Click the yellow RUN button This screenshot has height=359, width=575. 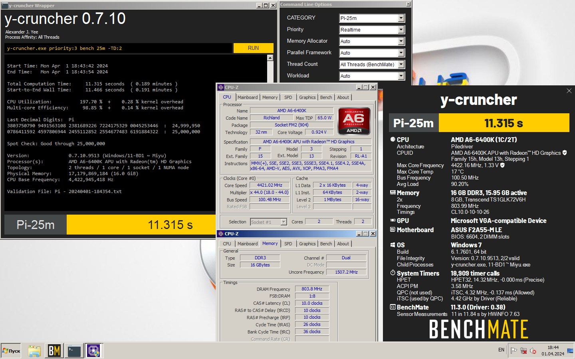(x=253, y=48)
